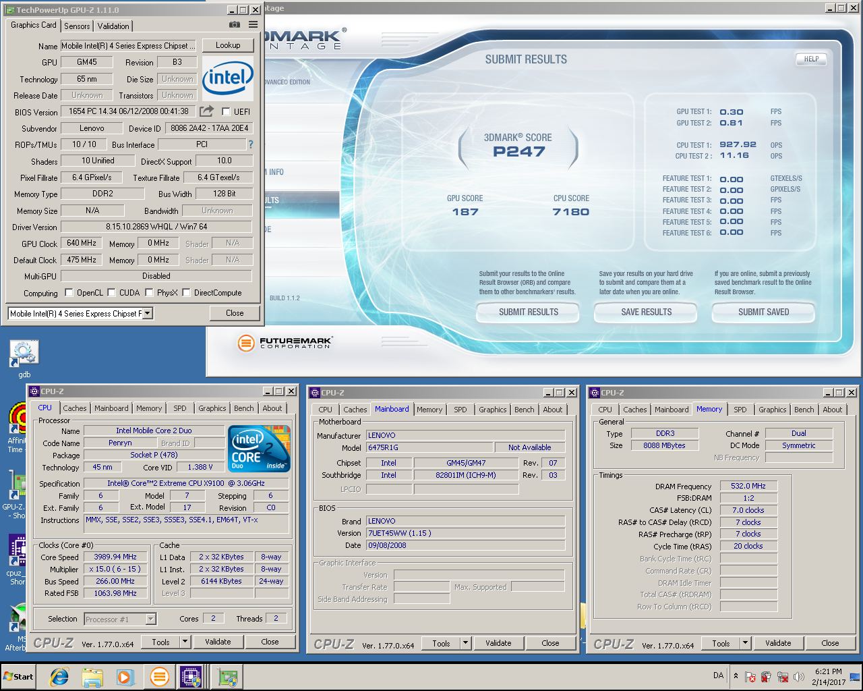Image resolution: width=863 pixels, height=691 pixels.
Task: Click the right CPU-Z window title icon
Action: tap(595, 393)
